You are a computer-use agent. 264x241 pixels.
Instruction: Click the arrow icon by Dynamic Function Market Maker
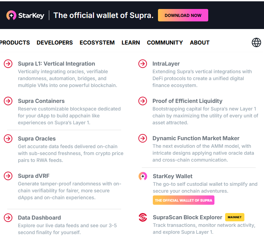(142, 138)
